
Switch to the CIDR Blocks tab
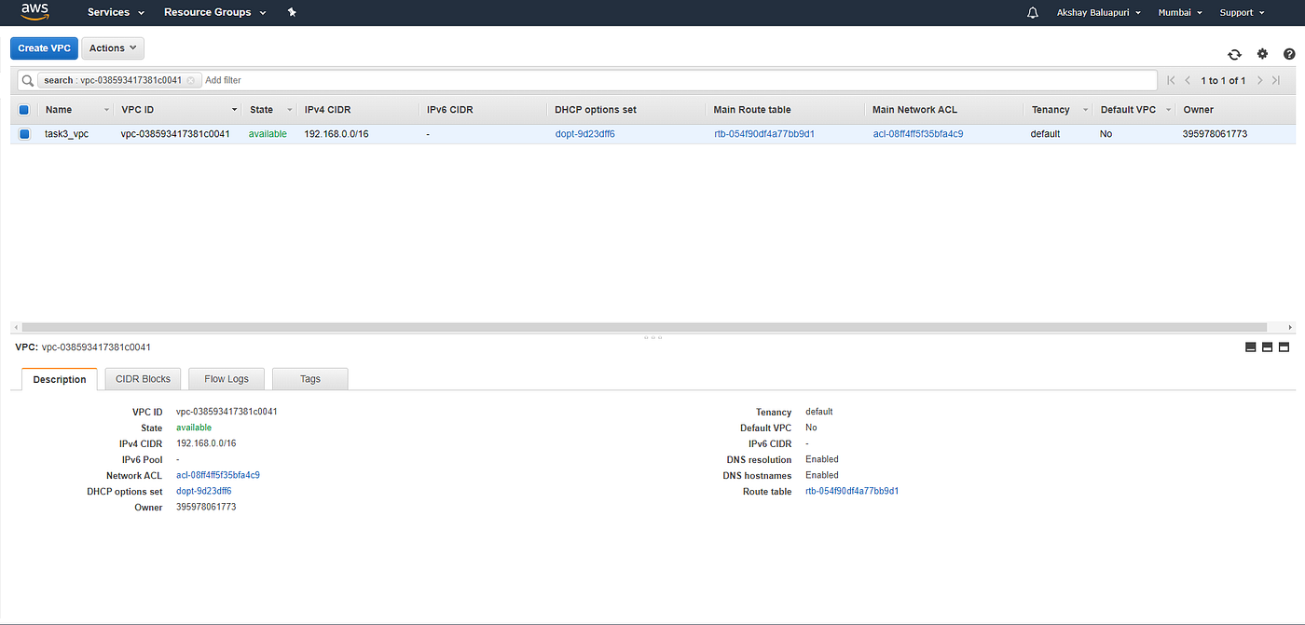point(143,378)
